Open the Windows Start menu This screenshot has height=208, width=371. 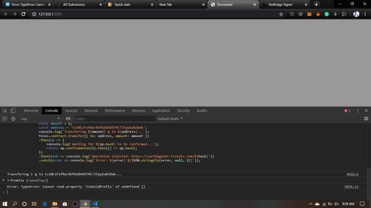click(x=5, y=204)
